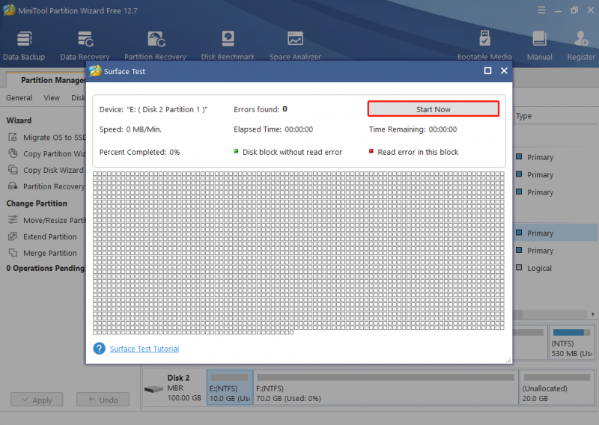
Task: Click Start Now to begin test
Action: (x=434, y=109)
